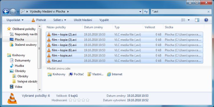Viewport: 214px width, 107px height.
Task: Clear the *.avi search box with X
Action: [208, 12]
